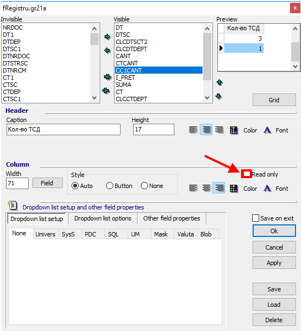The width and height of the screenshot is (301, 331).
Task: Align column content center
Action: (206, 188)
